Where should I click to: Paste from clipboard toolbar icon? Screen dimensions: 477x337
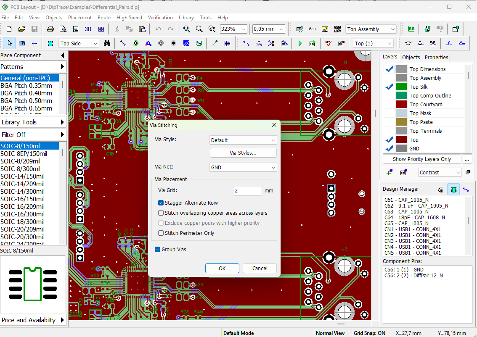(x=142, y=29)
